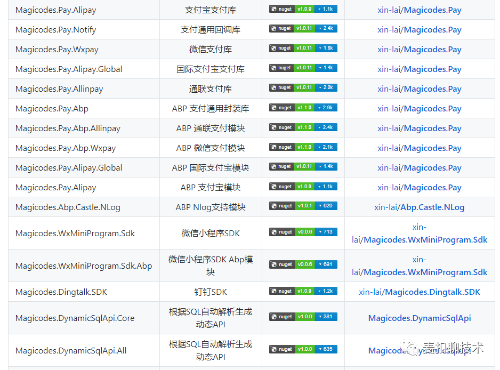Click the nuget badge for Magicodes.Pay.Allinpay
Image resolution: width=500 pixels, height=370 pixels.
pyautogui.click(x=303, y=88)
